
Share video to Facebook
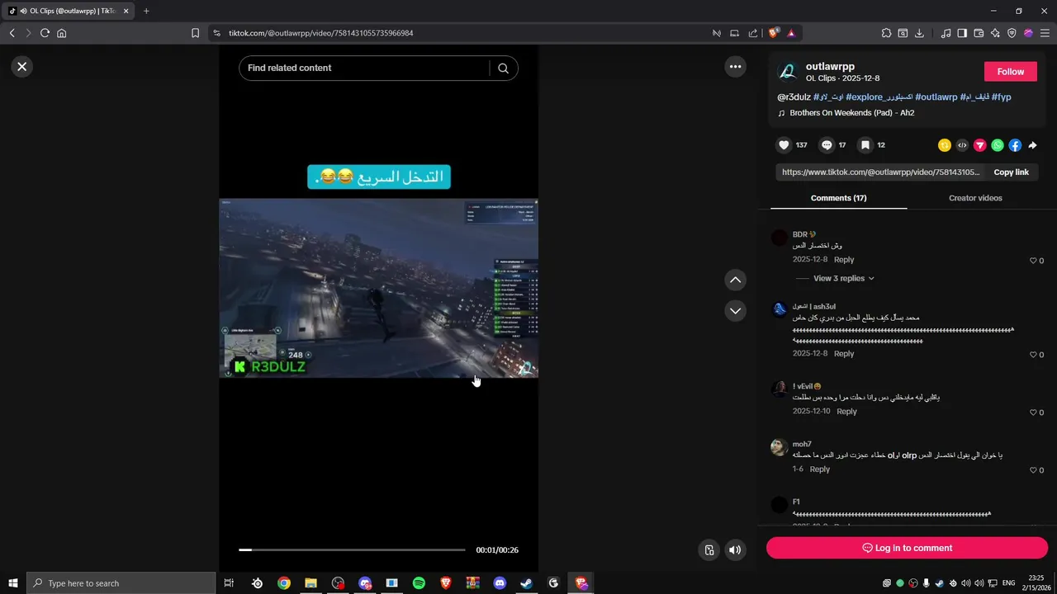click(1015, 145)
